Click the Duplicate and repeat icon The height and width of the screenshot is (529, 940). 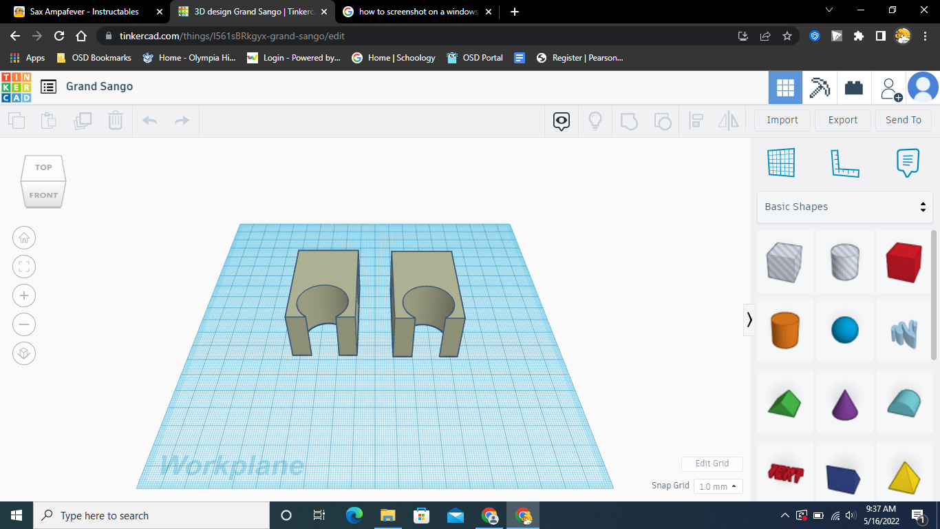tap(83, 121)
